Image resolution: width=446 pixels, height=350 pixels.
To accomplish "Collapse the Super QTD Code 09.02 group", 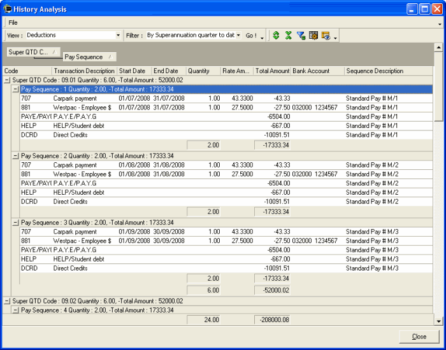I will [7, 300].
